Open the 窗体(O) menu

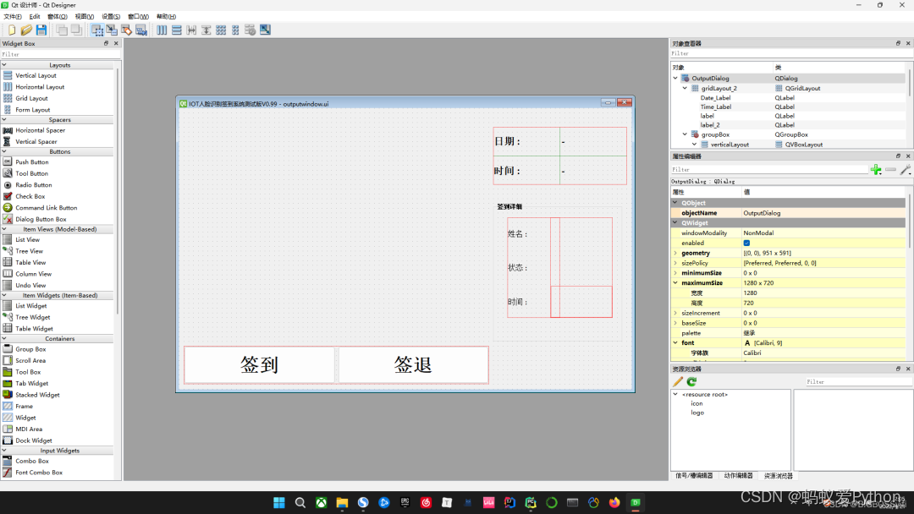coord(58,16)
